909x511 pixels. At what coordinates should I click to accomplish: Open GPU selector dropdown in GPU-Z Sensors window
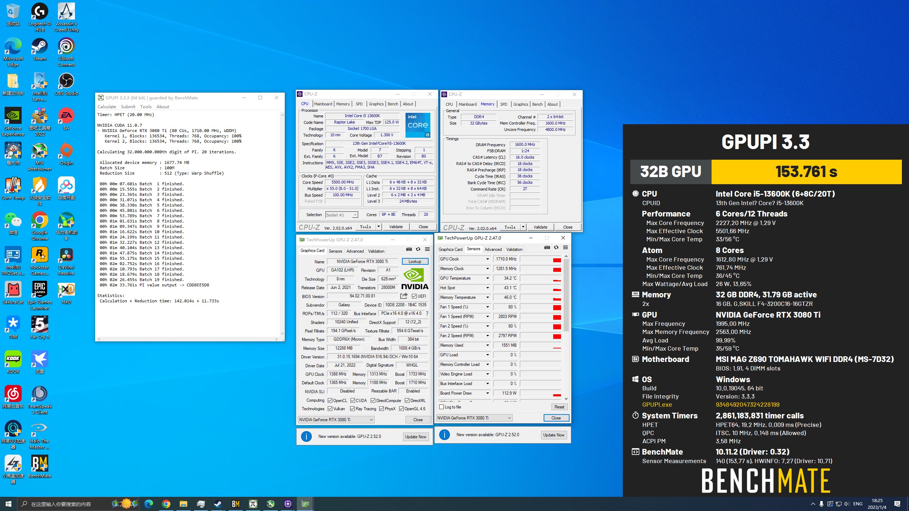tap(474, 418)
